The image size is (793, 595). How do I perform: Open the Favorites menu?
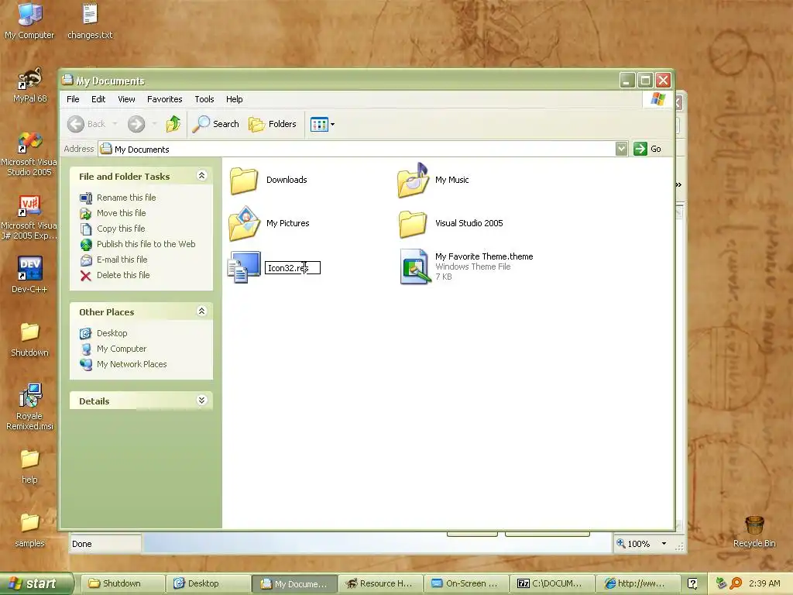164,99
